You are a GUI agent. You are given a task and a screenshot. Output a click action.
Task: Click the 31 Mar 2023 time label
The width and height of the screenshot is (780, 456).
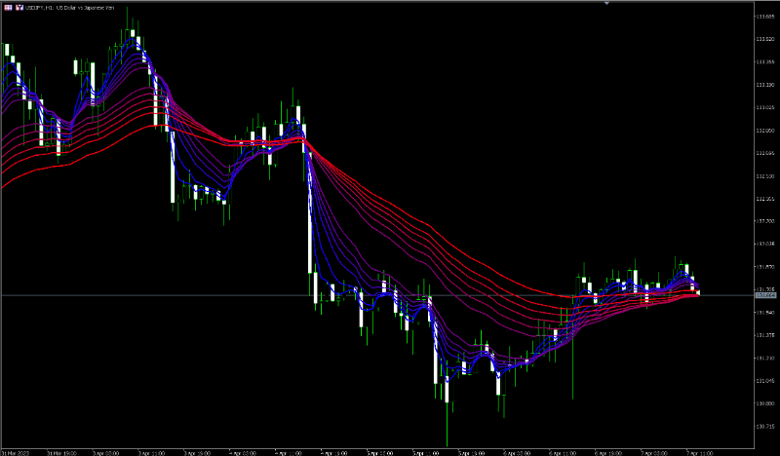[16, 453]
